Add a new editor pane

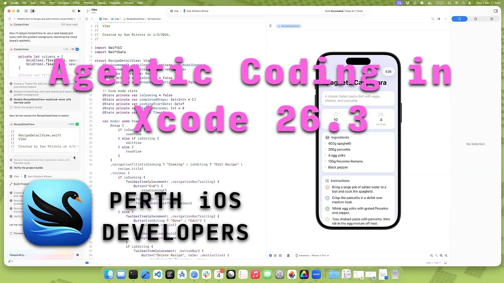(x=445, y=19)
